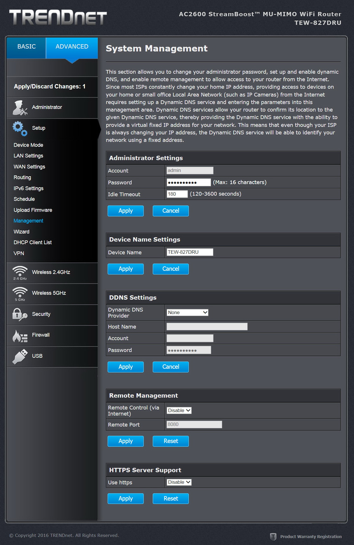The width and height of the screenshot is (354, 545).
Task: Click the Wireless 5GHz WiFi icon
Action: point(20,294)
